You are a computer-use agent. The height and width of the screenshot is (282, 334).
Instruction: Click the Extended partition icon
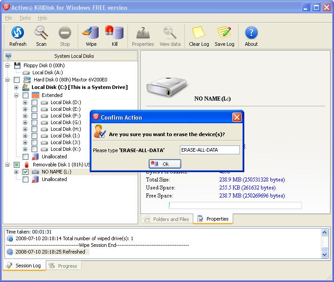tap(36, 95)
